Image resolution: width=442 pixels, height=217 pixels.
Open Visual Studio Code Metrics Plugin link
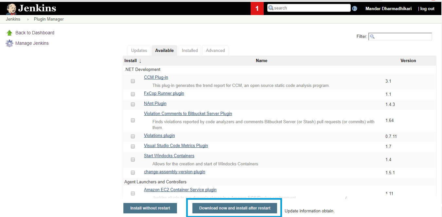click(x=176, y=146)
